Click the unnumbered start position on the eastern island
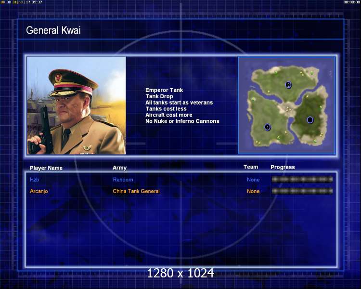Image resolution: width=361 pixels, height=289 pixels. [310, 120]
